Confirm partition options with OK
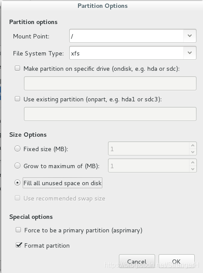This screenshot has width=203, height=273. (176, 261)
